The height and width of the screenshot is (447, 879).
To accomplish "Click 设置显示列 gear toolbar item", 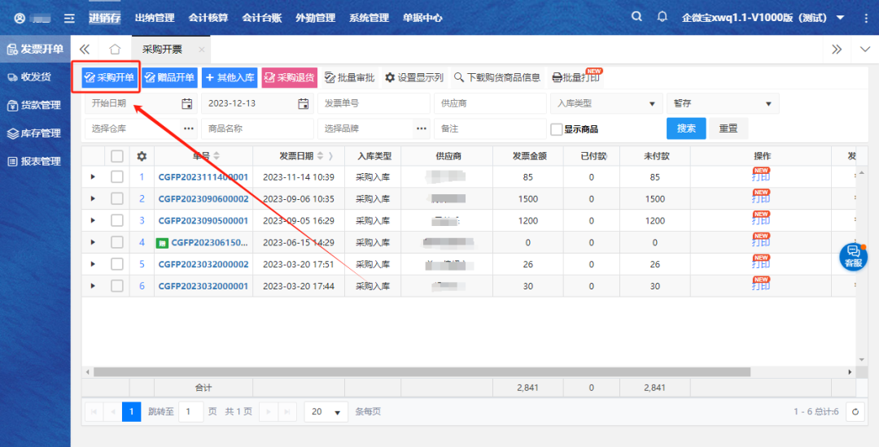I will point(413,78).
